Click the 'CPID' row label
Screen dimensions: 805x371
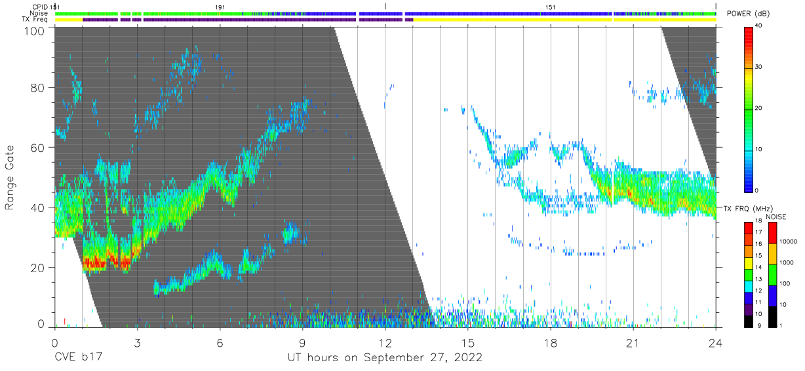tap(40, 7)
